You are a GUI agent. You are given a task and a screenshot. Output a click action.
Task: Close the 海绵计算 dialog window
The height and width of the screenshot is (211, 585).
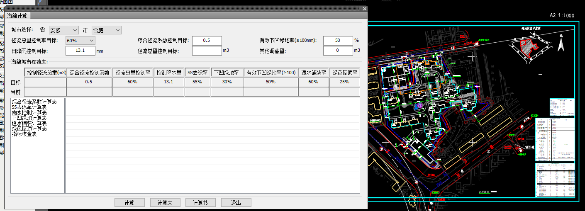[364, 9]
